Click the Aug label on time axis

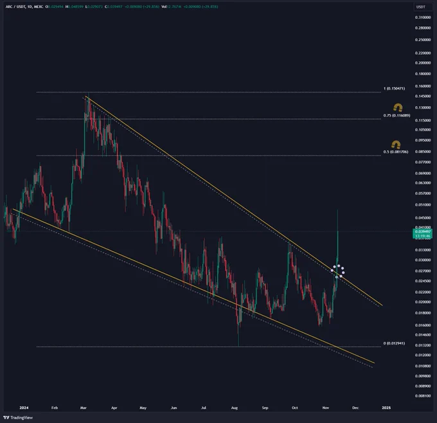[235, 408]
